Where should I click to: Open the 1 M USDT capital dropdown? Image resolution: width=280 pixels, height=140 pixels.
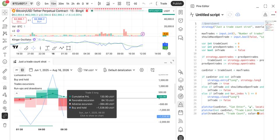pos(88,70)
